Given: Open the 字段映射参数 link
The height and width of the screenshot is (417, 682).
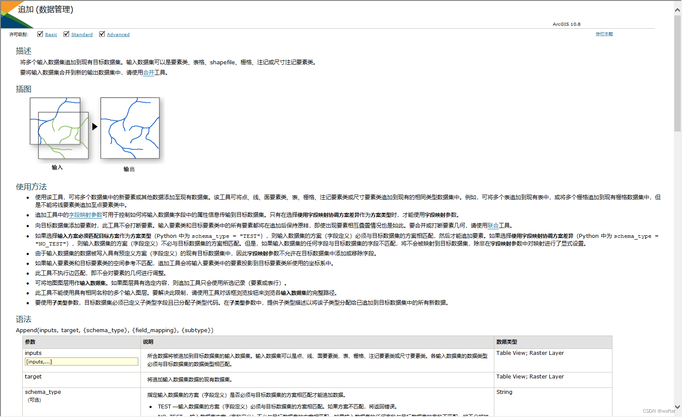Looking at the screenshot, I should coord(85,215).
